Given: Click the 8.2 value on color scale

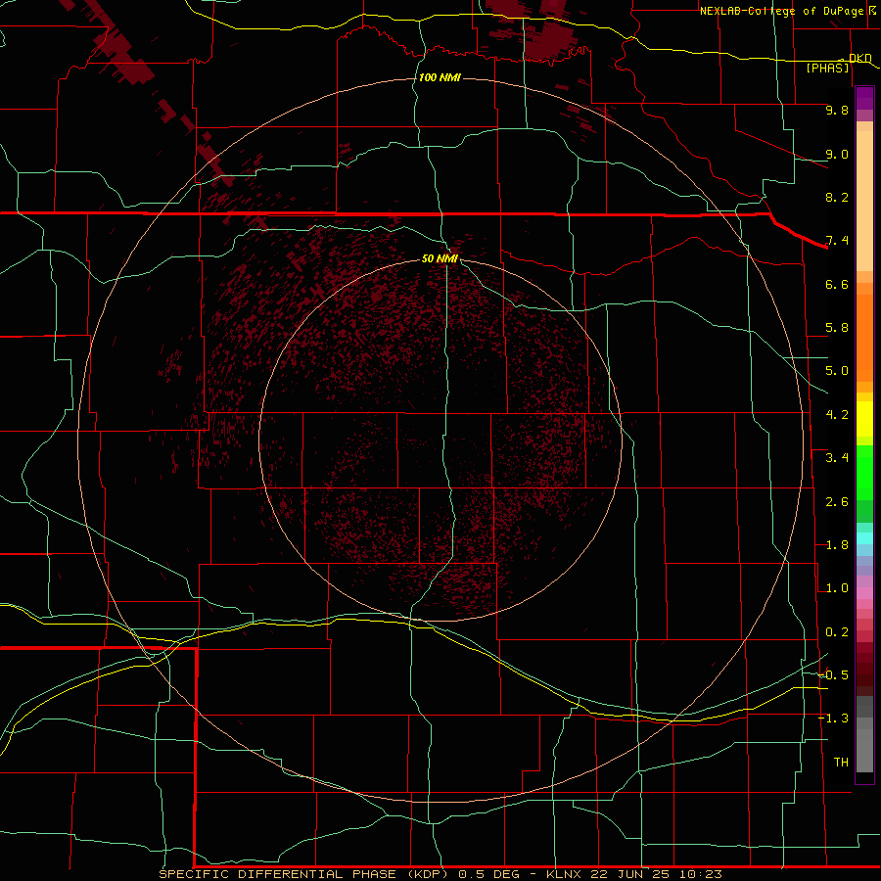Looking at the screenshot, I should click(x=837, y=197).
